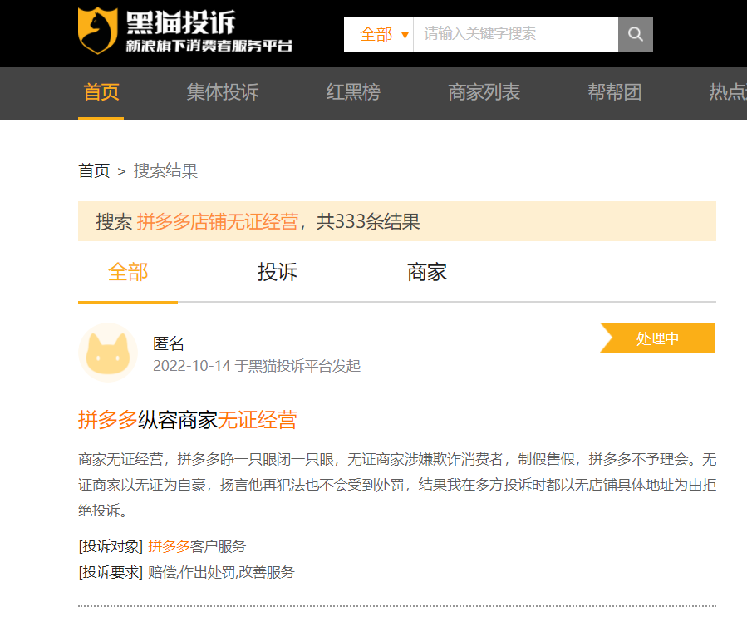Click the 共333条结果 result count text
Viewport: 747px width, 617px height.
(368, 222)
